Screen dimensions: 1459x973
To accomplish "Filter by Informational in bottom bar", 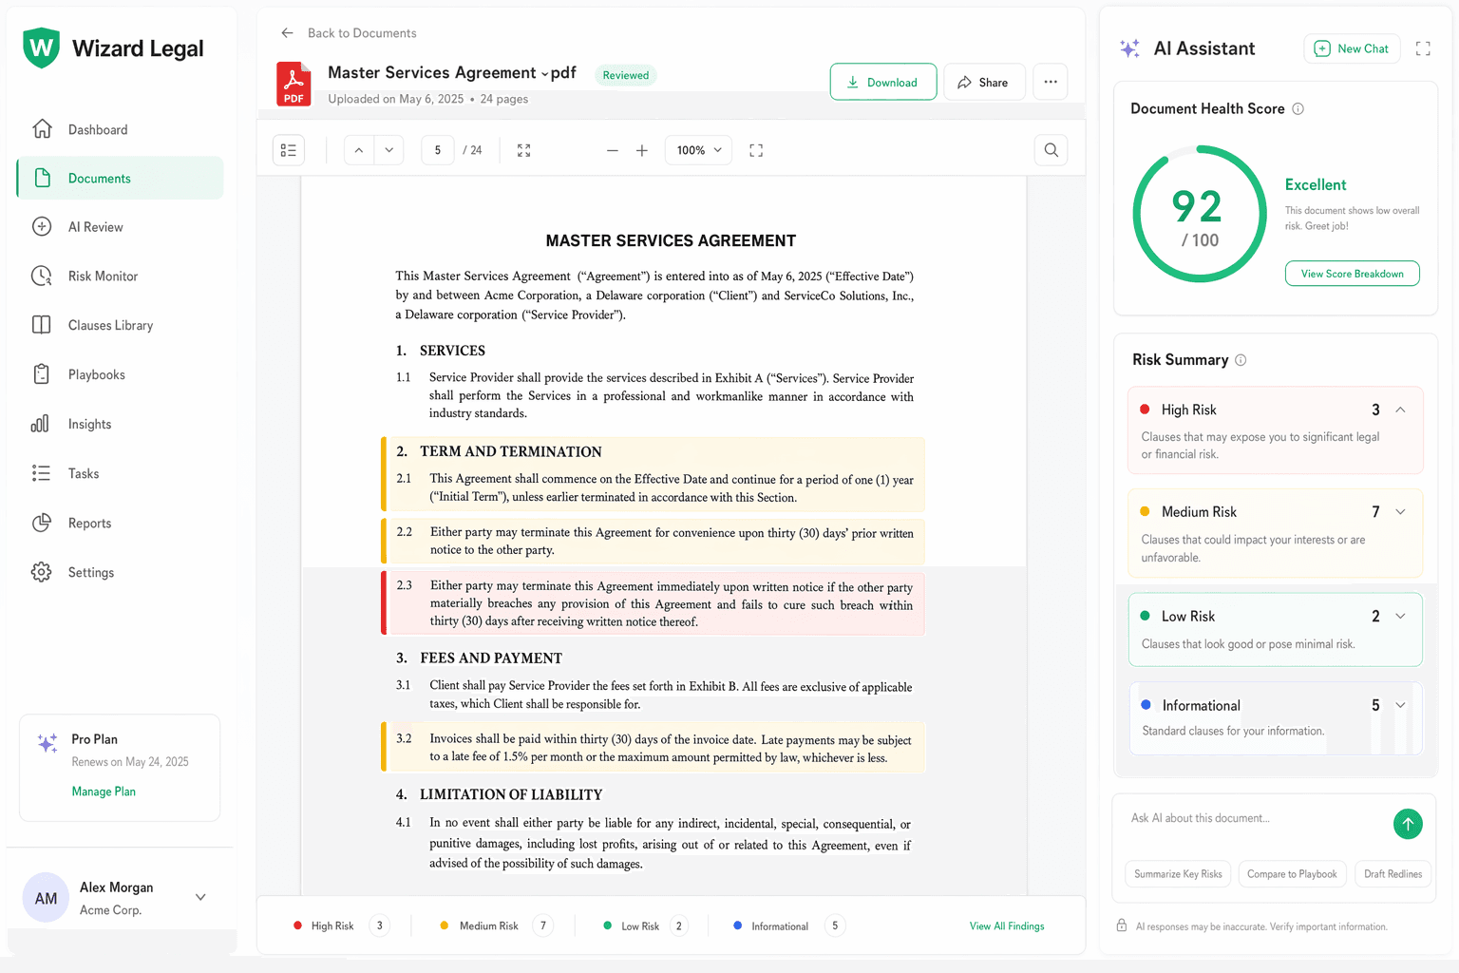I will pyautogui.click(x=789, y=925).
